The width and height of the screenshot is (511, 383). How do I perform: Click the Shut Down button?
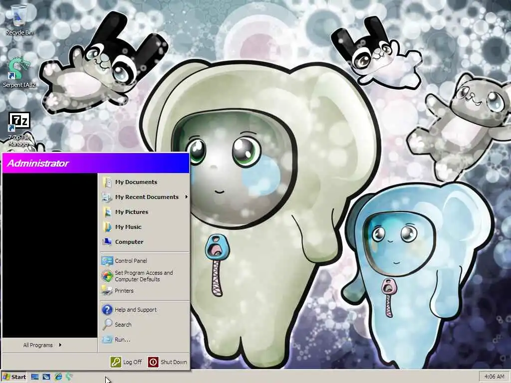(x=168, y=362)
